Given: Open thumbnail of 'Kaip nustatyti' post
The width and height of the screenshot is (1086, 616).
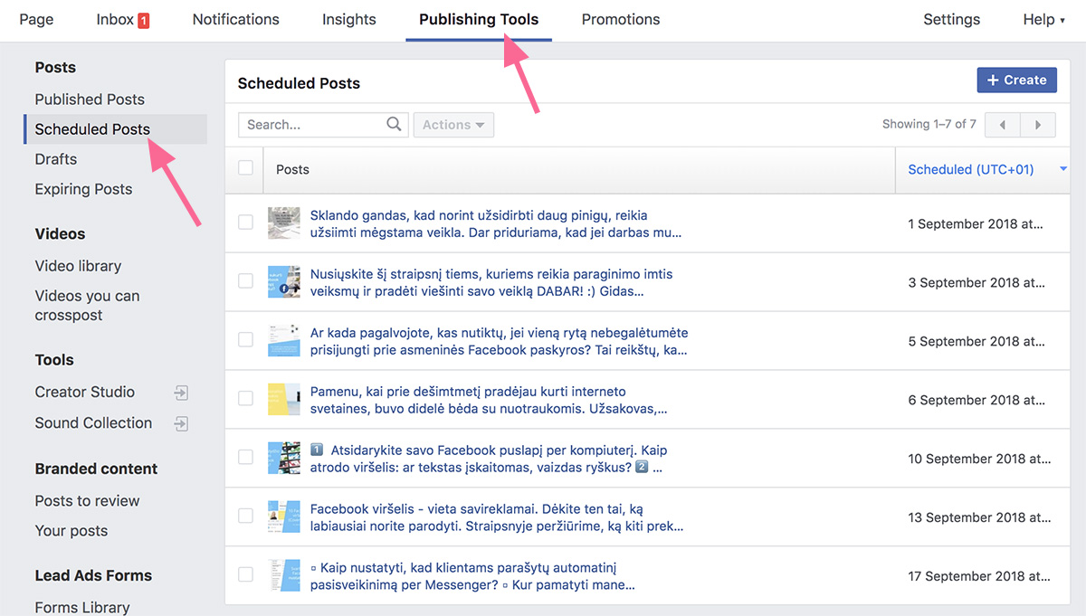Looking at the screenshot, I should (x=284, y=575).
